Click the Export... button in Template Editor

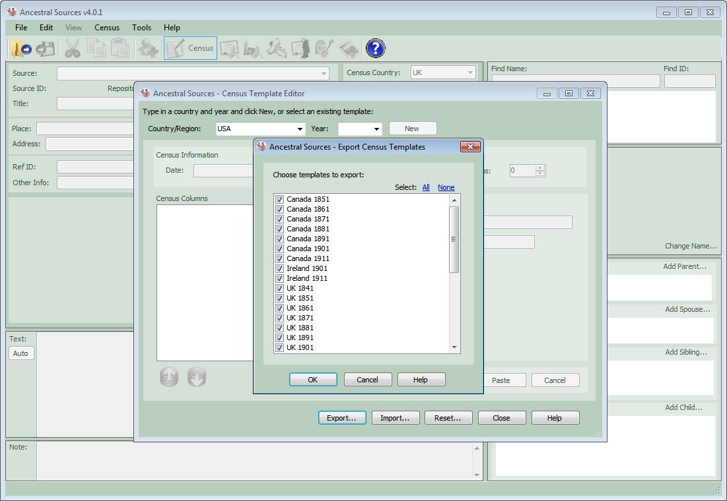tap(342, 418)
